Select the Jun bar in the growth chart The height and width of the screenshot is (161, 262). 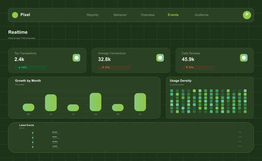(x=51, y=103)
